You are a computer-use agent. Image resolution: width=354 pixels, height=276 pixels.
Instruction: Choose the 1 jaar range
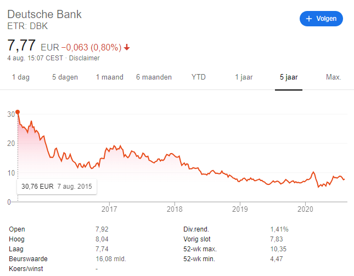tap(244, 77)
